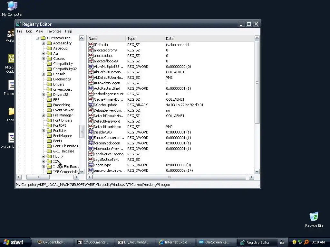This screenshot has height=247, width=330.
Task: Collapse the CurrentVersion tree node
Action: (37, 38)
